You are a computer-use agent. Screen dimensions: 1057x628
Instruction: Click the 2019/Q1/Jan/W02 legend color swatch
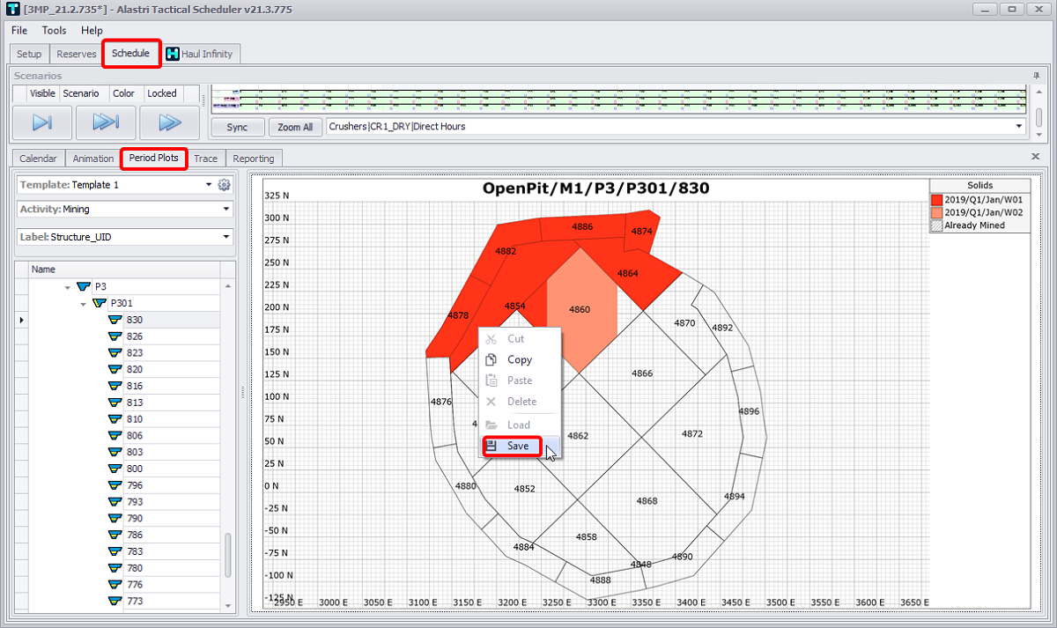tap(937, 212)
